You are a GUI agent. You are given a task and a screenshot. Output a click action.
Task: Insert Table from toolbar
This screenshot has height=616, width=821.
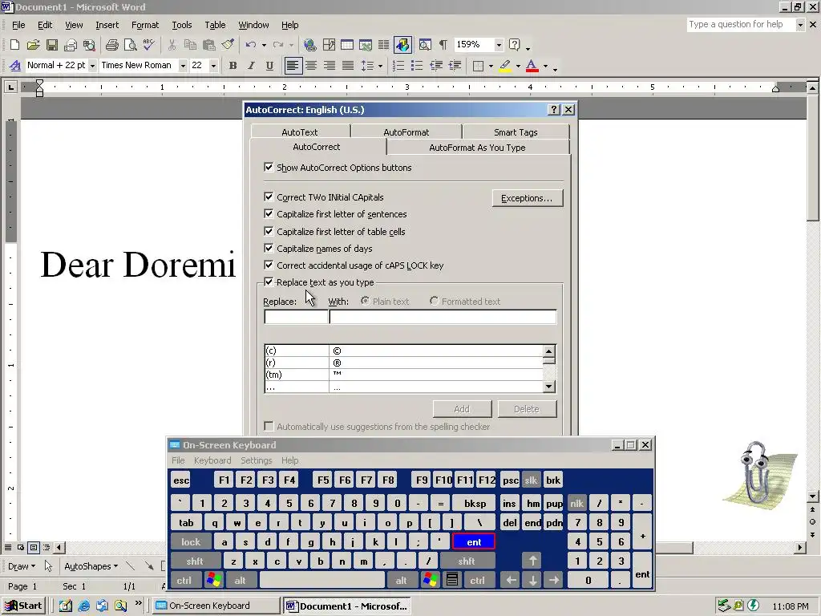click(x=346, y=45)
